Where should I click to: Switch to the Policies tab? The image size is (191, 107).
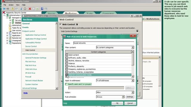point(71,13)
